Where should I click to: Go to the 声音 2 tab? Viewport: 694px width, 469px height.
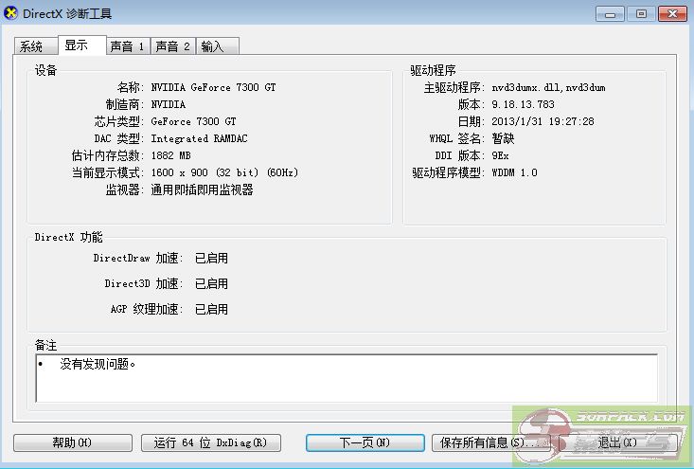coord(172,46)
